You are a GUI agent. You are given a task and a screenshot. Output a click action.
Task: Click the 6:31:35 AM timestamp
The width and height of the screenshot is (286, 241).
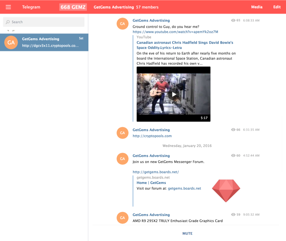(x=251, y=130)
